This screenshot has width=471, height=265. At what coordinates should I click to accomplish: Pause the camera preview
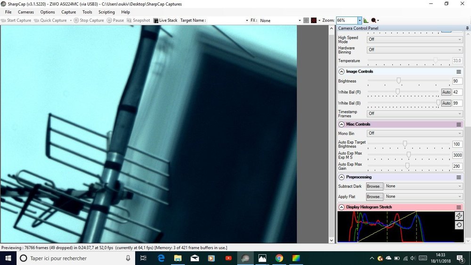[115, 20]
